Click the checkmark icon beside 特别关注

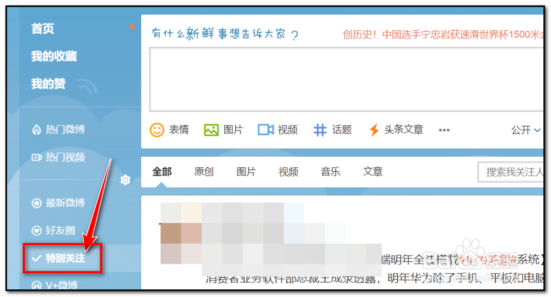pos(36,259)
